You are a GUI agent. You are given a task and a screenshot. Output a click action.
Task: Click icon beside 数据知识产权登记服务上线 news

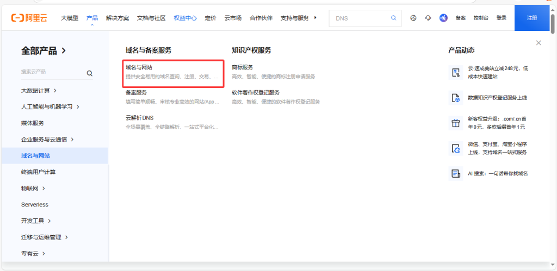(456, 98)
